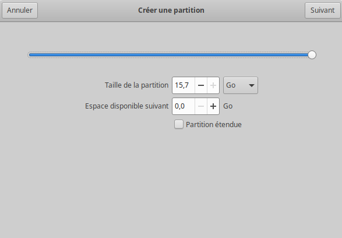This screenshot has width=342, height=238.
Task: Click the dropdown arrow of Go unit
Action: (252, 85)
